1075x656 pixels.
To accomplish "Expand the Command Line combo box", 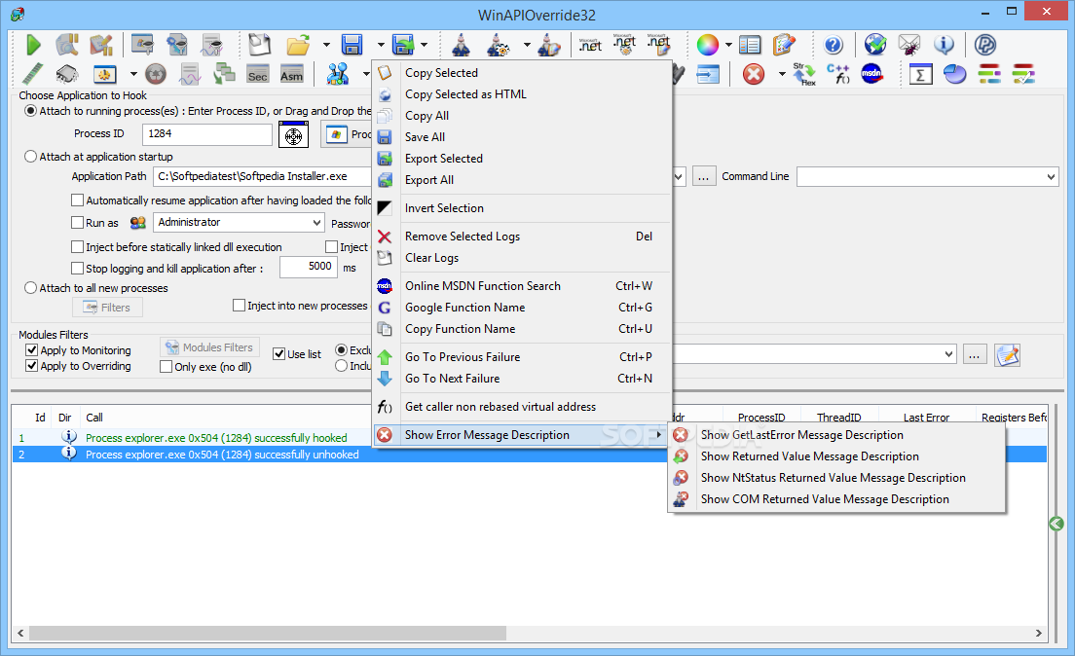I will pos(1051,177).
